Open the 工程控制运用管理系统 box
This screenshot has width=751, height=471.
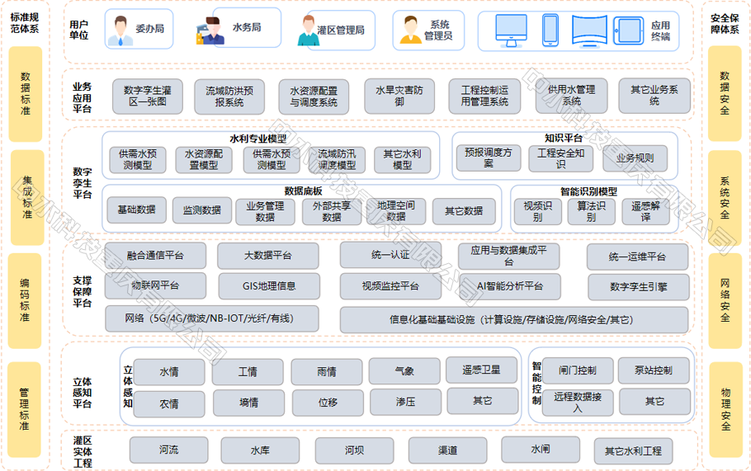(484, 97)
